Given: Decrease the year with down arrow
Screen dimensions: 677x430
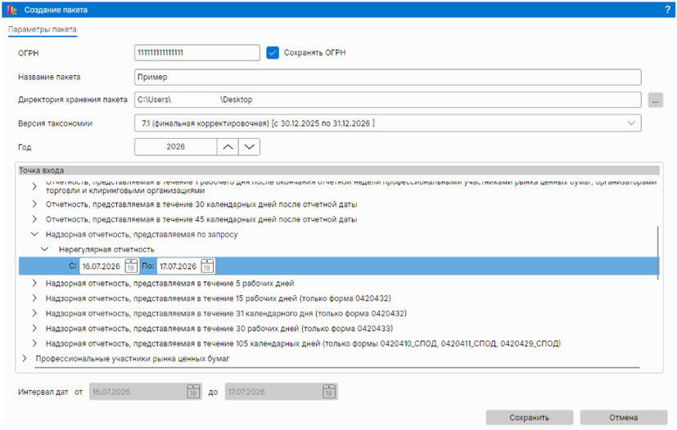Looking at the screenshot, I should 249,147.
